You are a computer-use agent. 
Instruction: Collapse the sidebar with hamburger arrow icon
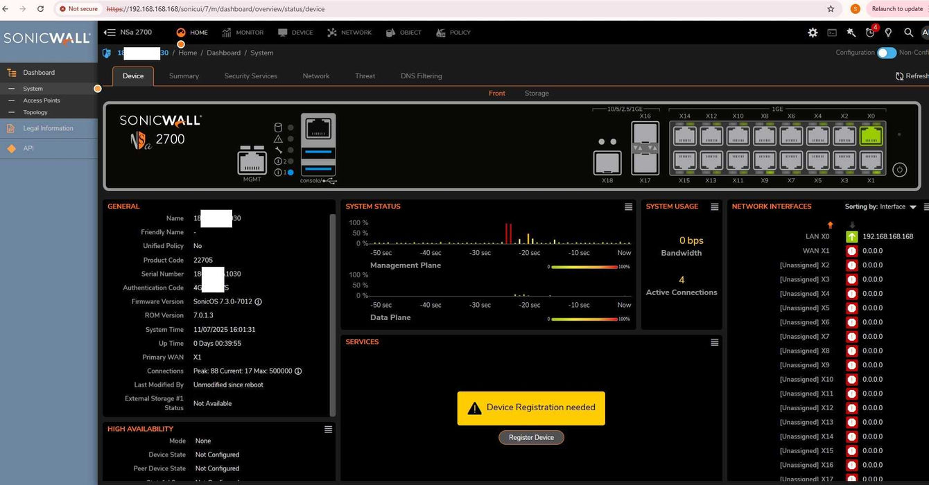tap(110, 33)
